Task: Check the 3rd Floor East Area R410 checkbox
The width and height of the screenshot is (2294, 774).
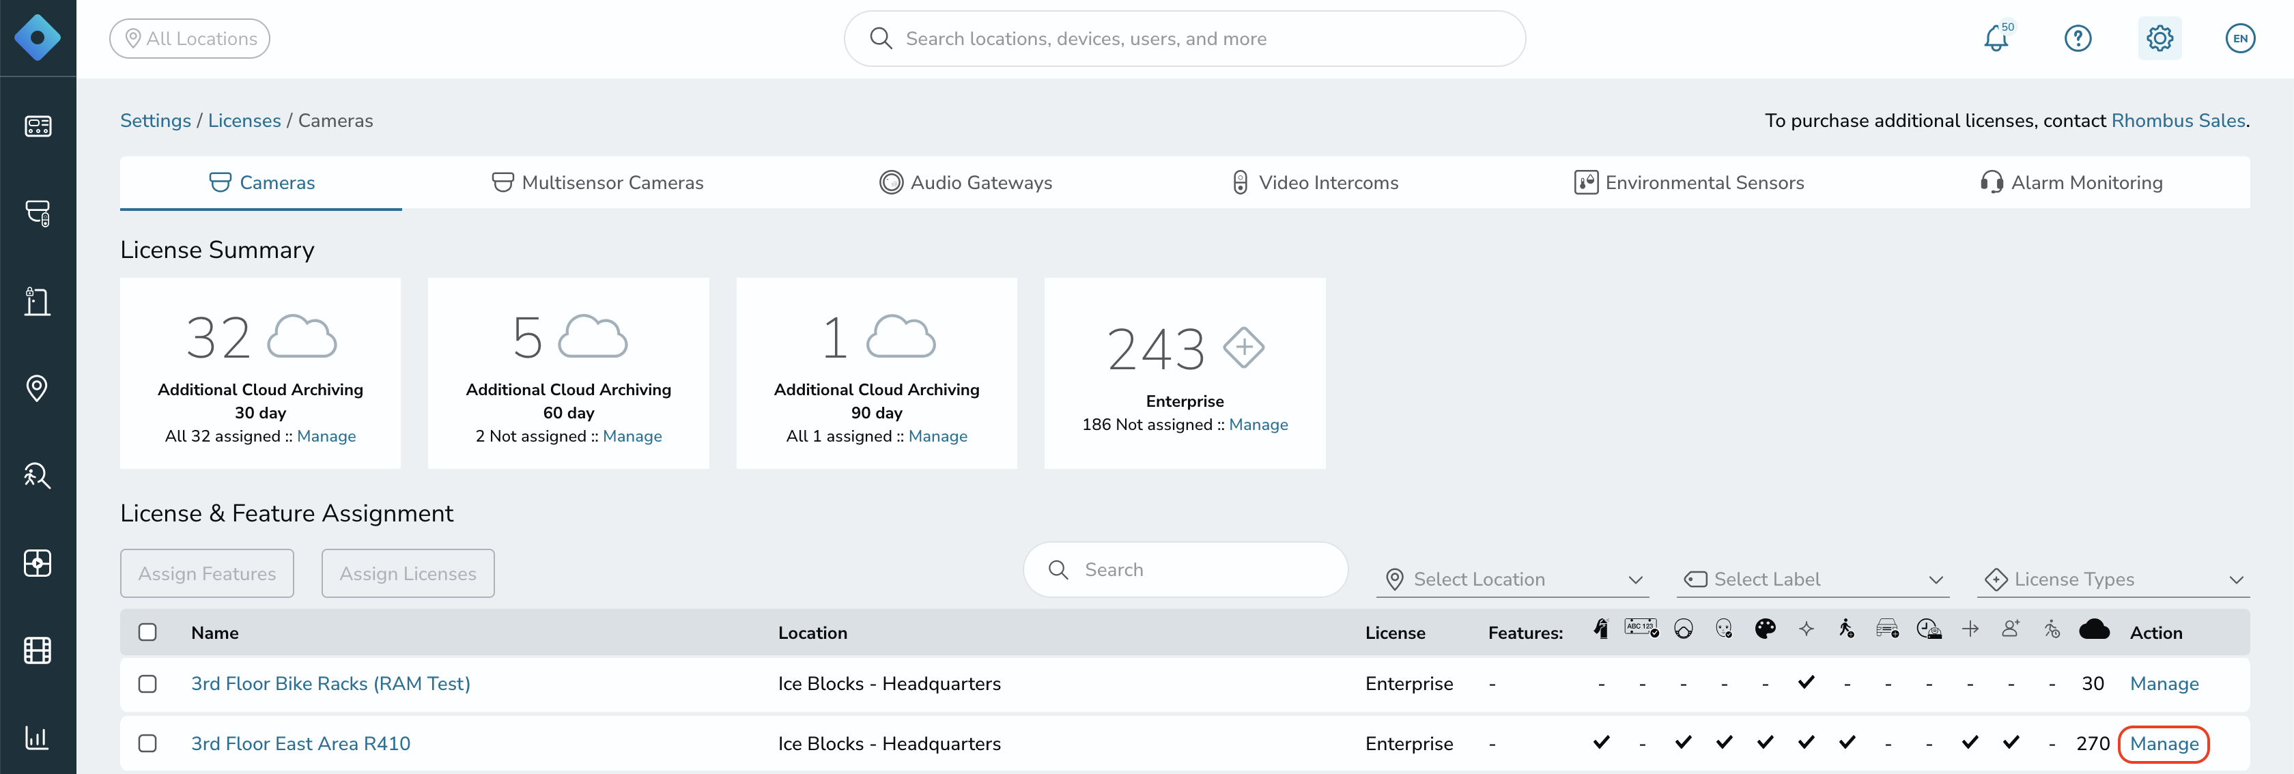Action: [148, 744]
